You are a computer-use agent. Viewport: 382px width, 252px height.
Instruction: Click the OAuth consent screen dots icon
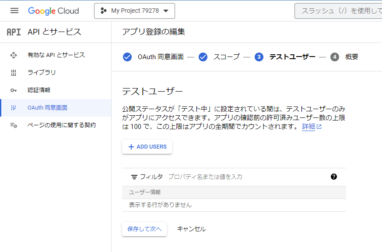pos(14,108)
